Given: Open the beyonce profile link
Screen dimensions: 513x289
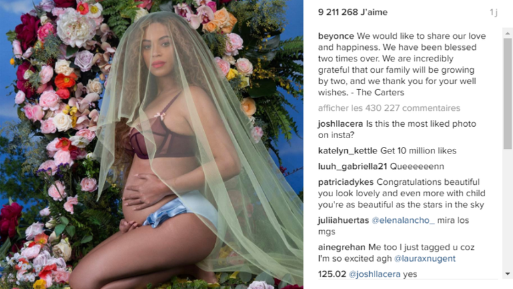Looking at the screenshot, I should click(336, 36).
